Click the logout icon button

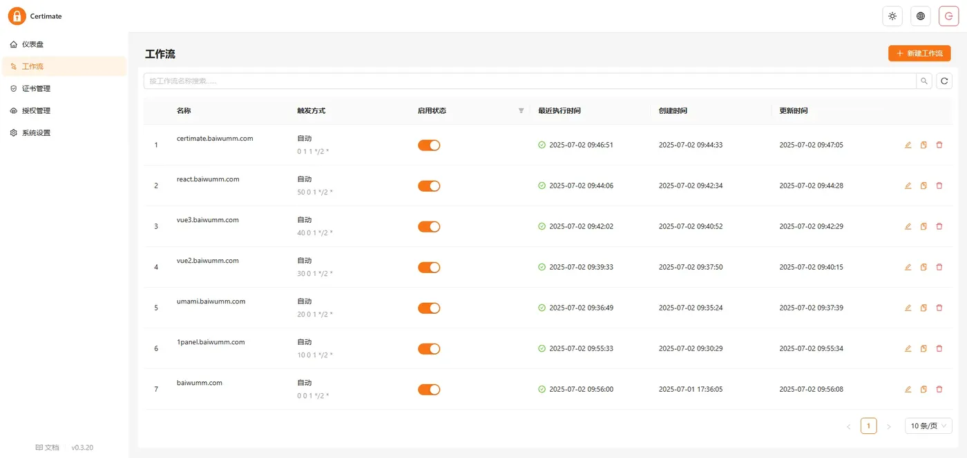(x=948, y=17)
